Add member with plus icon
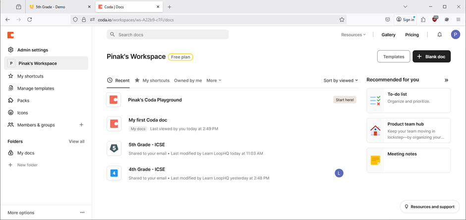Screen dimensions: 466x220 (x=81, y=125)
